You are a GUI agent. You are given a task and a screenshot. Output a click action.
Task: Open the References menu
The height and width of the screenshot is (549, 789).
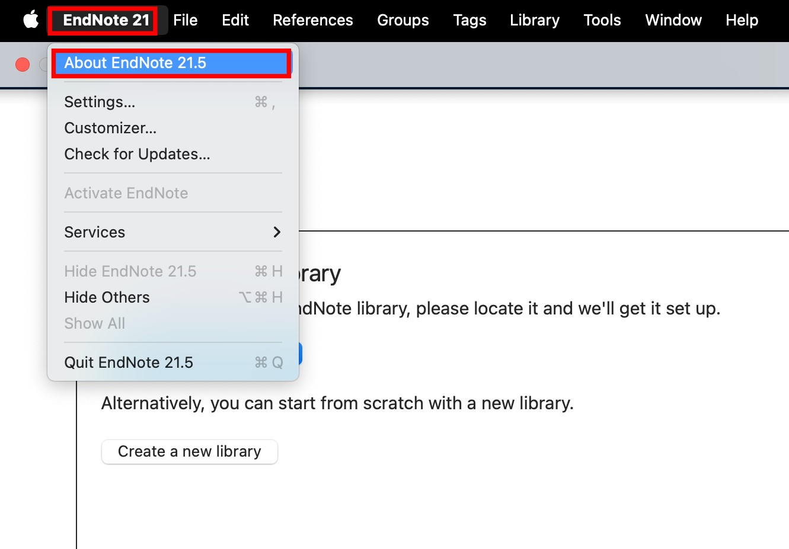(x=312, y=20)
